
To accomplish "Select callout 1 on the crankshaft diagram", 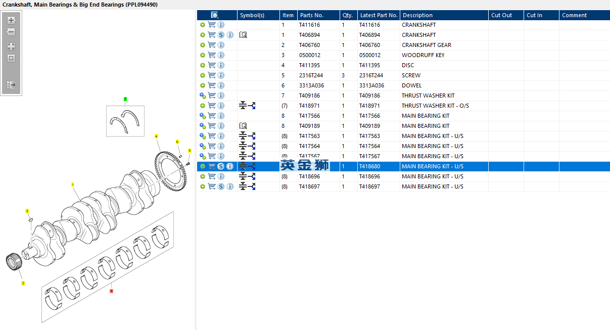I will [x=73, y=184].
